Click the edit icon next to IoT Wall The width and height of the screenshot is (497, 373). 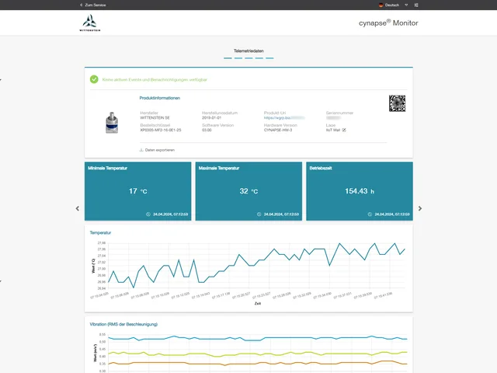[x=344, y=130]
